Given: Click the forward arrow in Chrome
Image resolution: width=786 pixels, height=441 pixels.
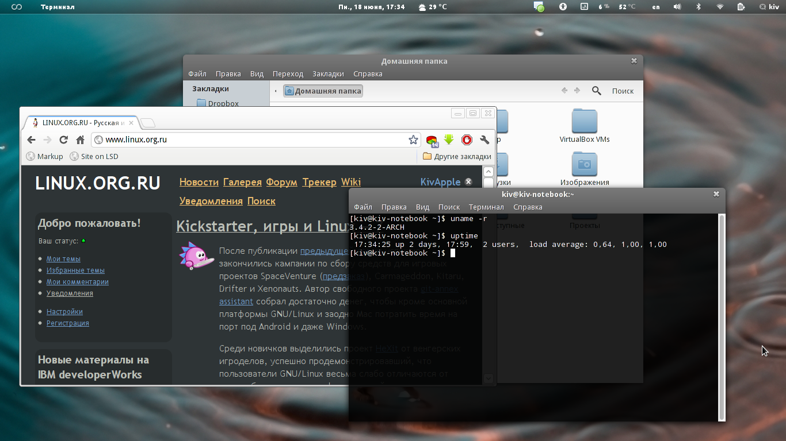Looking at the screenshot, I should coord(47,140).
